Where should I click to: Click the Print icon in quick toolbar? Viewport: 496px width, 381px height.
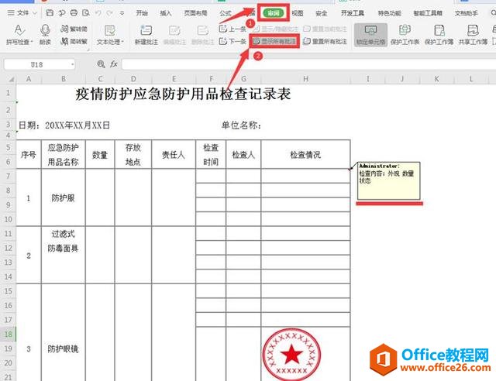pyautogui.click(x=74, y=12)
